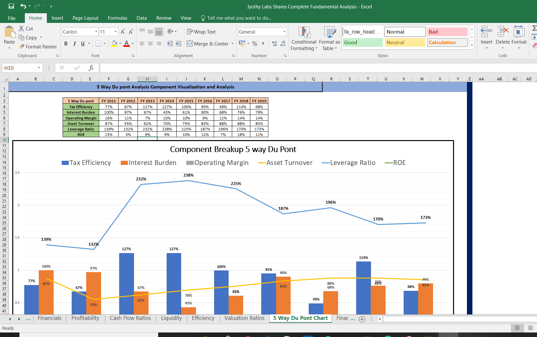Apply the Neutral cell style
Screen dimensions: 537x337
coord(405,42)
